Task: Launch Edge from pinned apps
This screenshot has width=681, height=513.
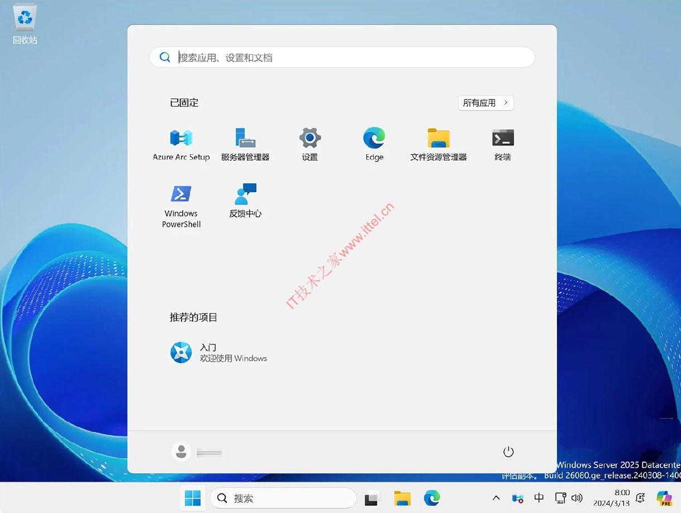Action: [374, 145]
